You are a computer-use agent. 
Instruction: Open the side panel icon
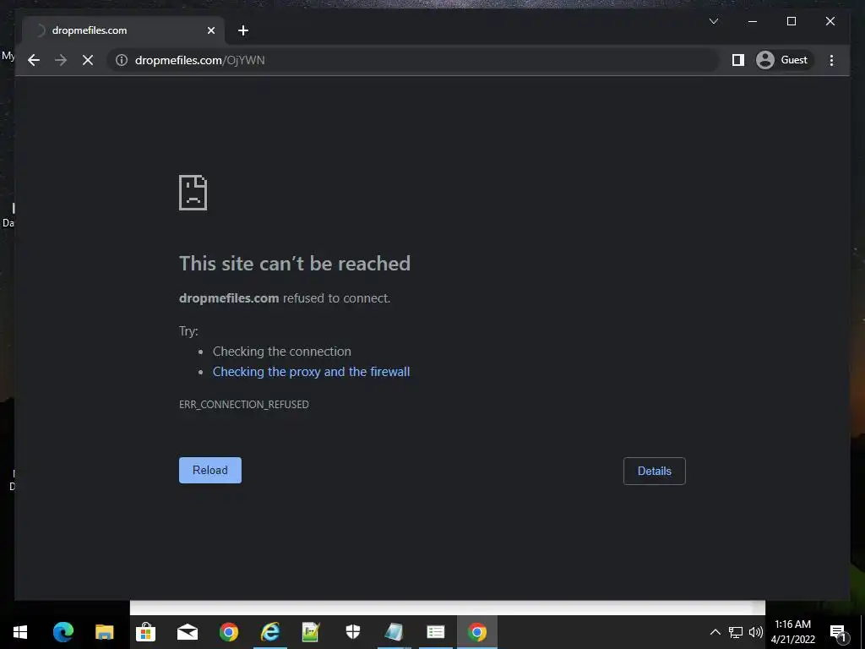coord(738,60)
